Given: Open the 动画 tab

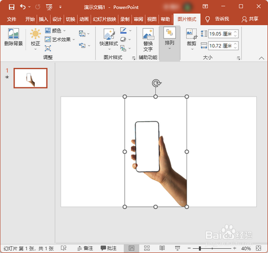Looking at the screenshot, I should (84, 19).
